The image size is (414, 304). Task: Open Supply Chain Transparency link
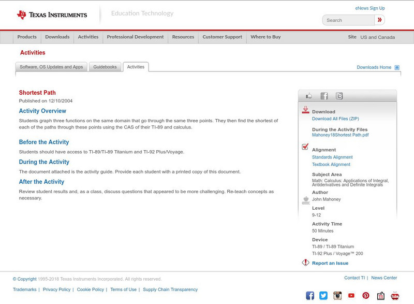(170, 289)
